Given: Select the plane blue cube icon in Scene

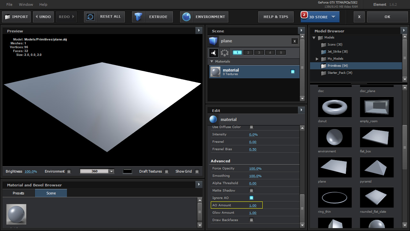Looking at the screenshot, I should tap(213, 41).
